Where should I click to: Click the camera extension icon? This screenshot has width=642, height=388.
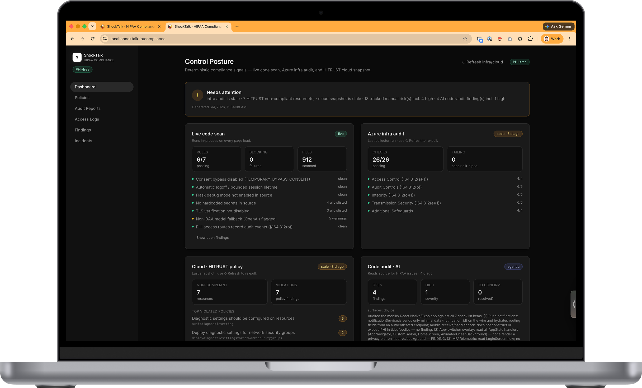(510, 39)
